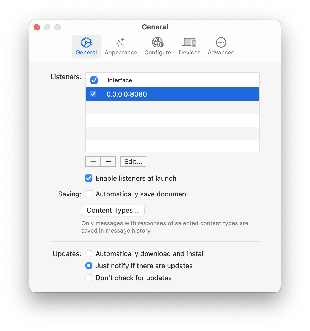Open Appearance magic wand icon
Image resolution: width=310 pixels, height=331 pixels.
(x=121, y=43)
